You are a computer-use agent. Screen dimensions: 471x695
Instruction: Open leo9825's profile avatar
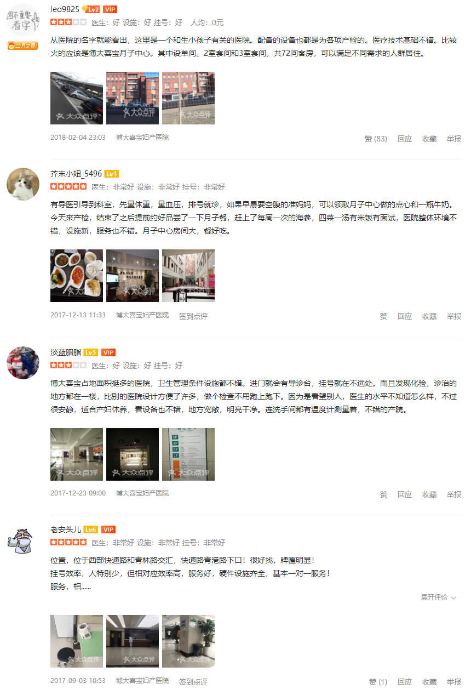23,20
